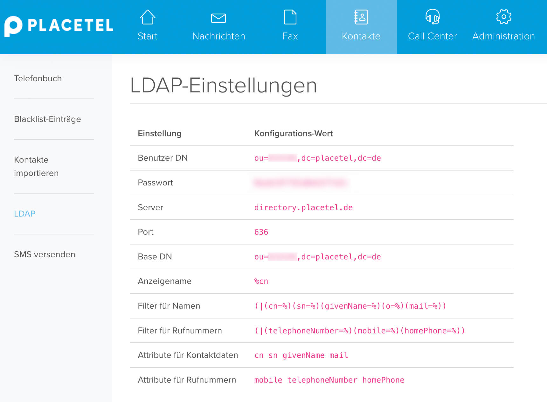Click the Port value 636
Viewport: 547px width, 402px height.
pyautogui.click(x=261, y=232)
